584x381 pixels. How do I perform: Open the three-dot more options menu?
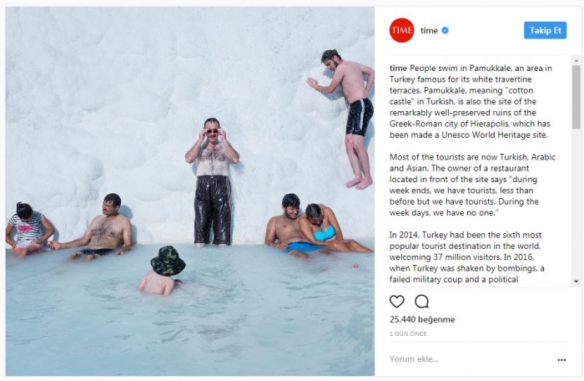pyautogui.click(x=561, y=360)
